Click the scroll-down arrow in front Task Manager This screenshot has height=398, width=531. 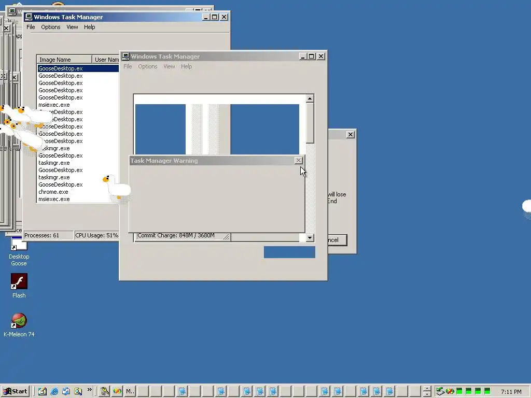click(x=310, y=237)
